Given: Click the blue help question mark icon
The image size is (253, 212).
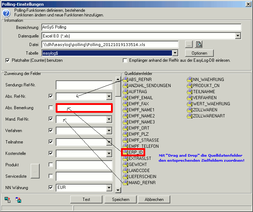Looking at the screenshot, I should point(6,13).
